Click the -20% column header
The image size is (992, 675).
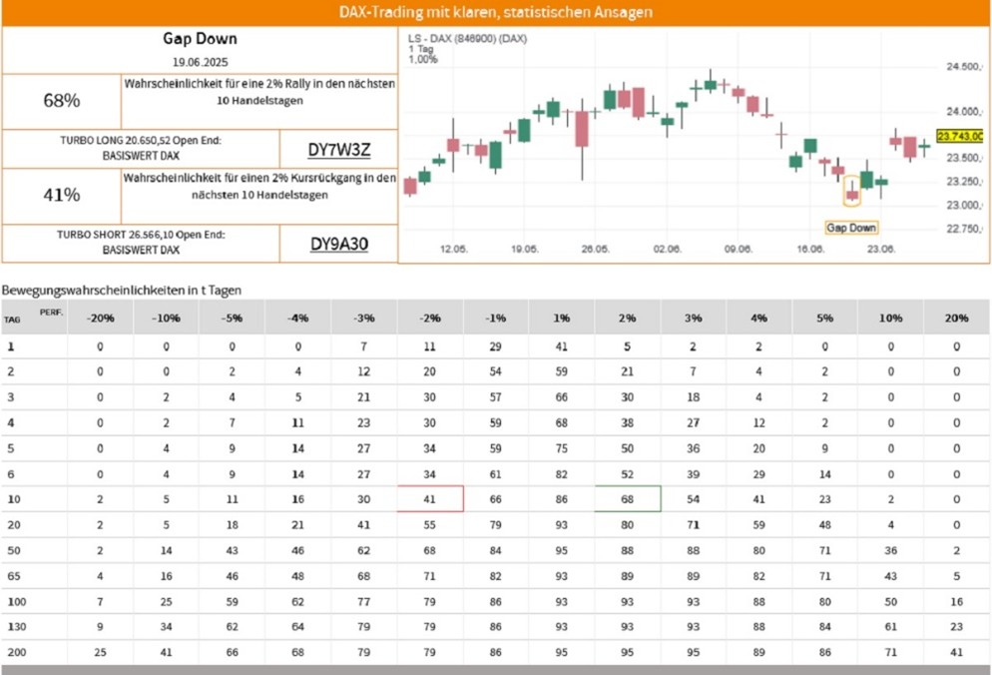click(101, 318)
